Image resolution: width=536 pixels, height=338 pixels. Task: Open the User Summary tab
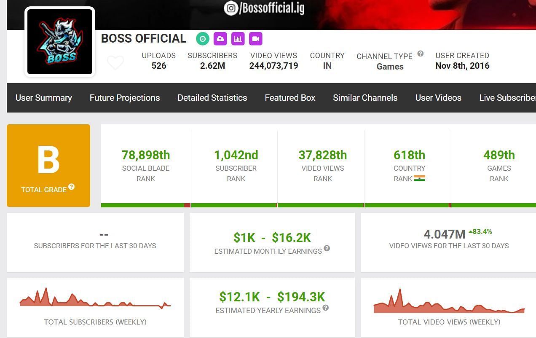44,98
